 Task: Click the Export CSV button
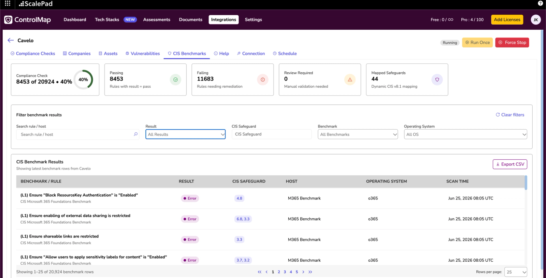click(x=510, y=164)
